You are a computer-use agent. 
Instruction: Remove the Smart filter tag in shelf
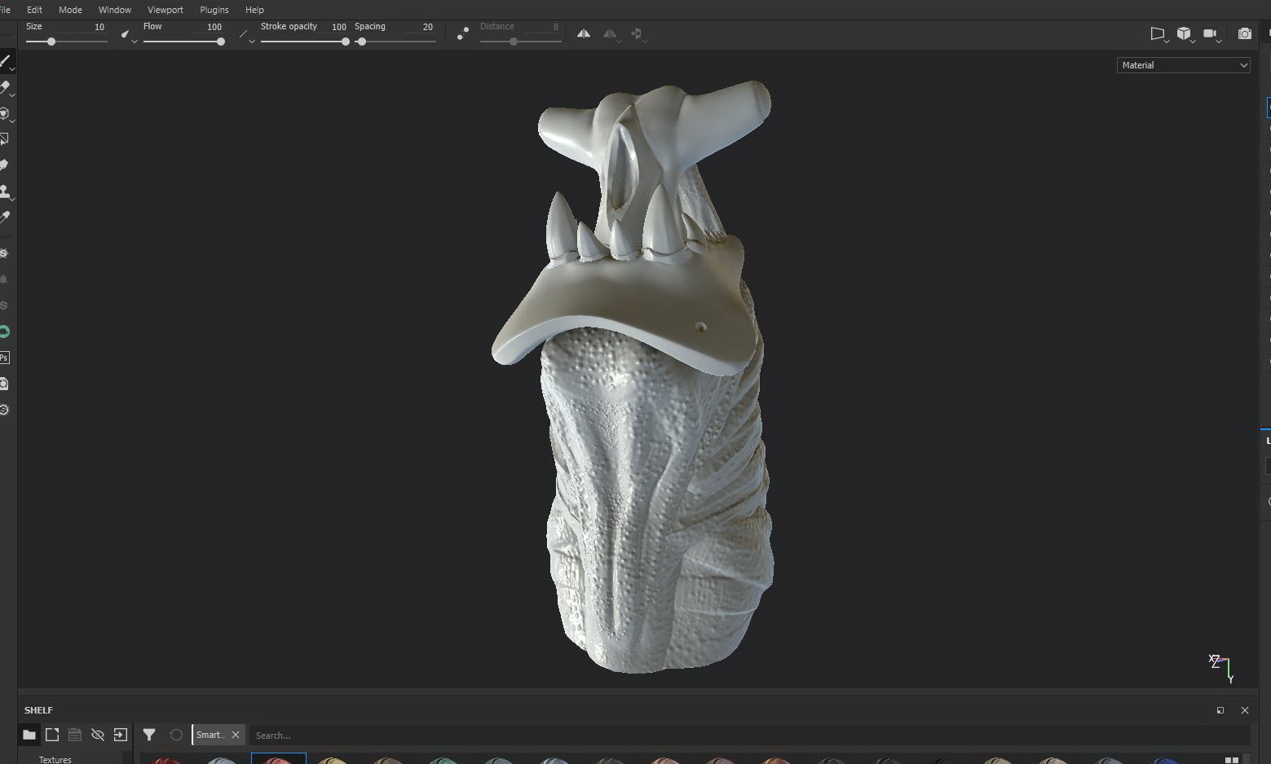pos(236,735)
